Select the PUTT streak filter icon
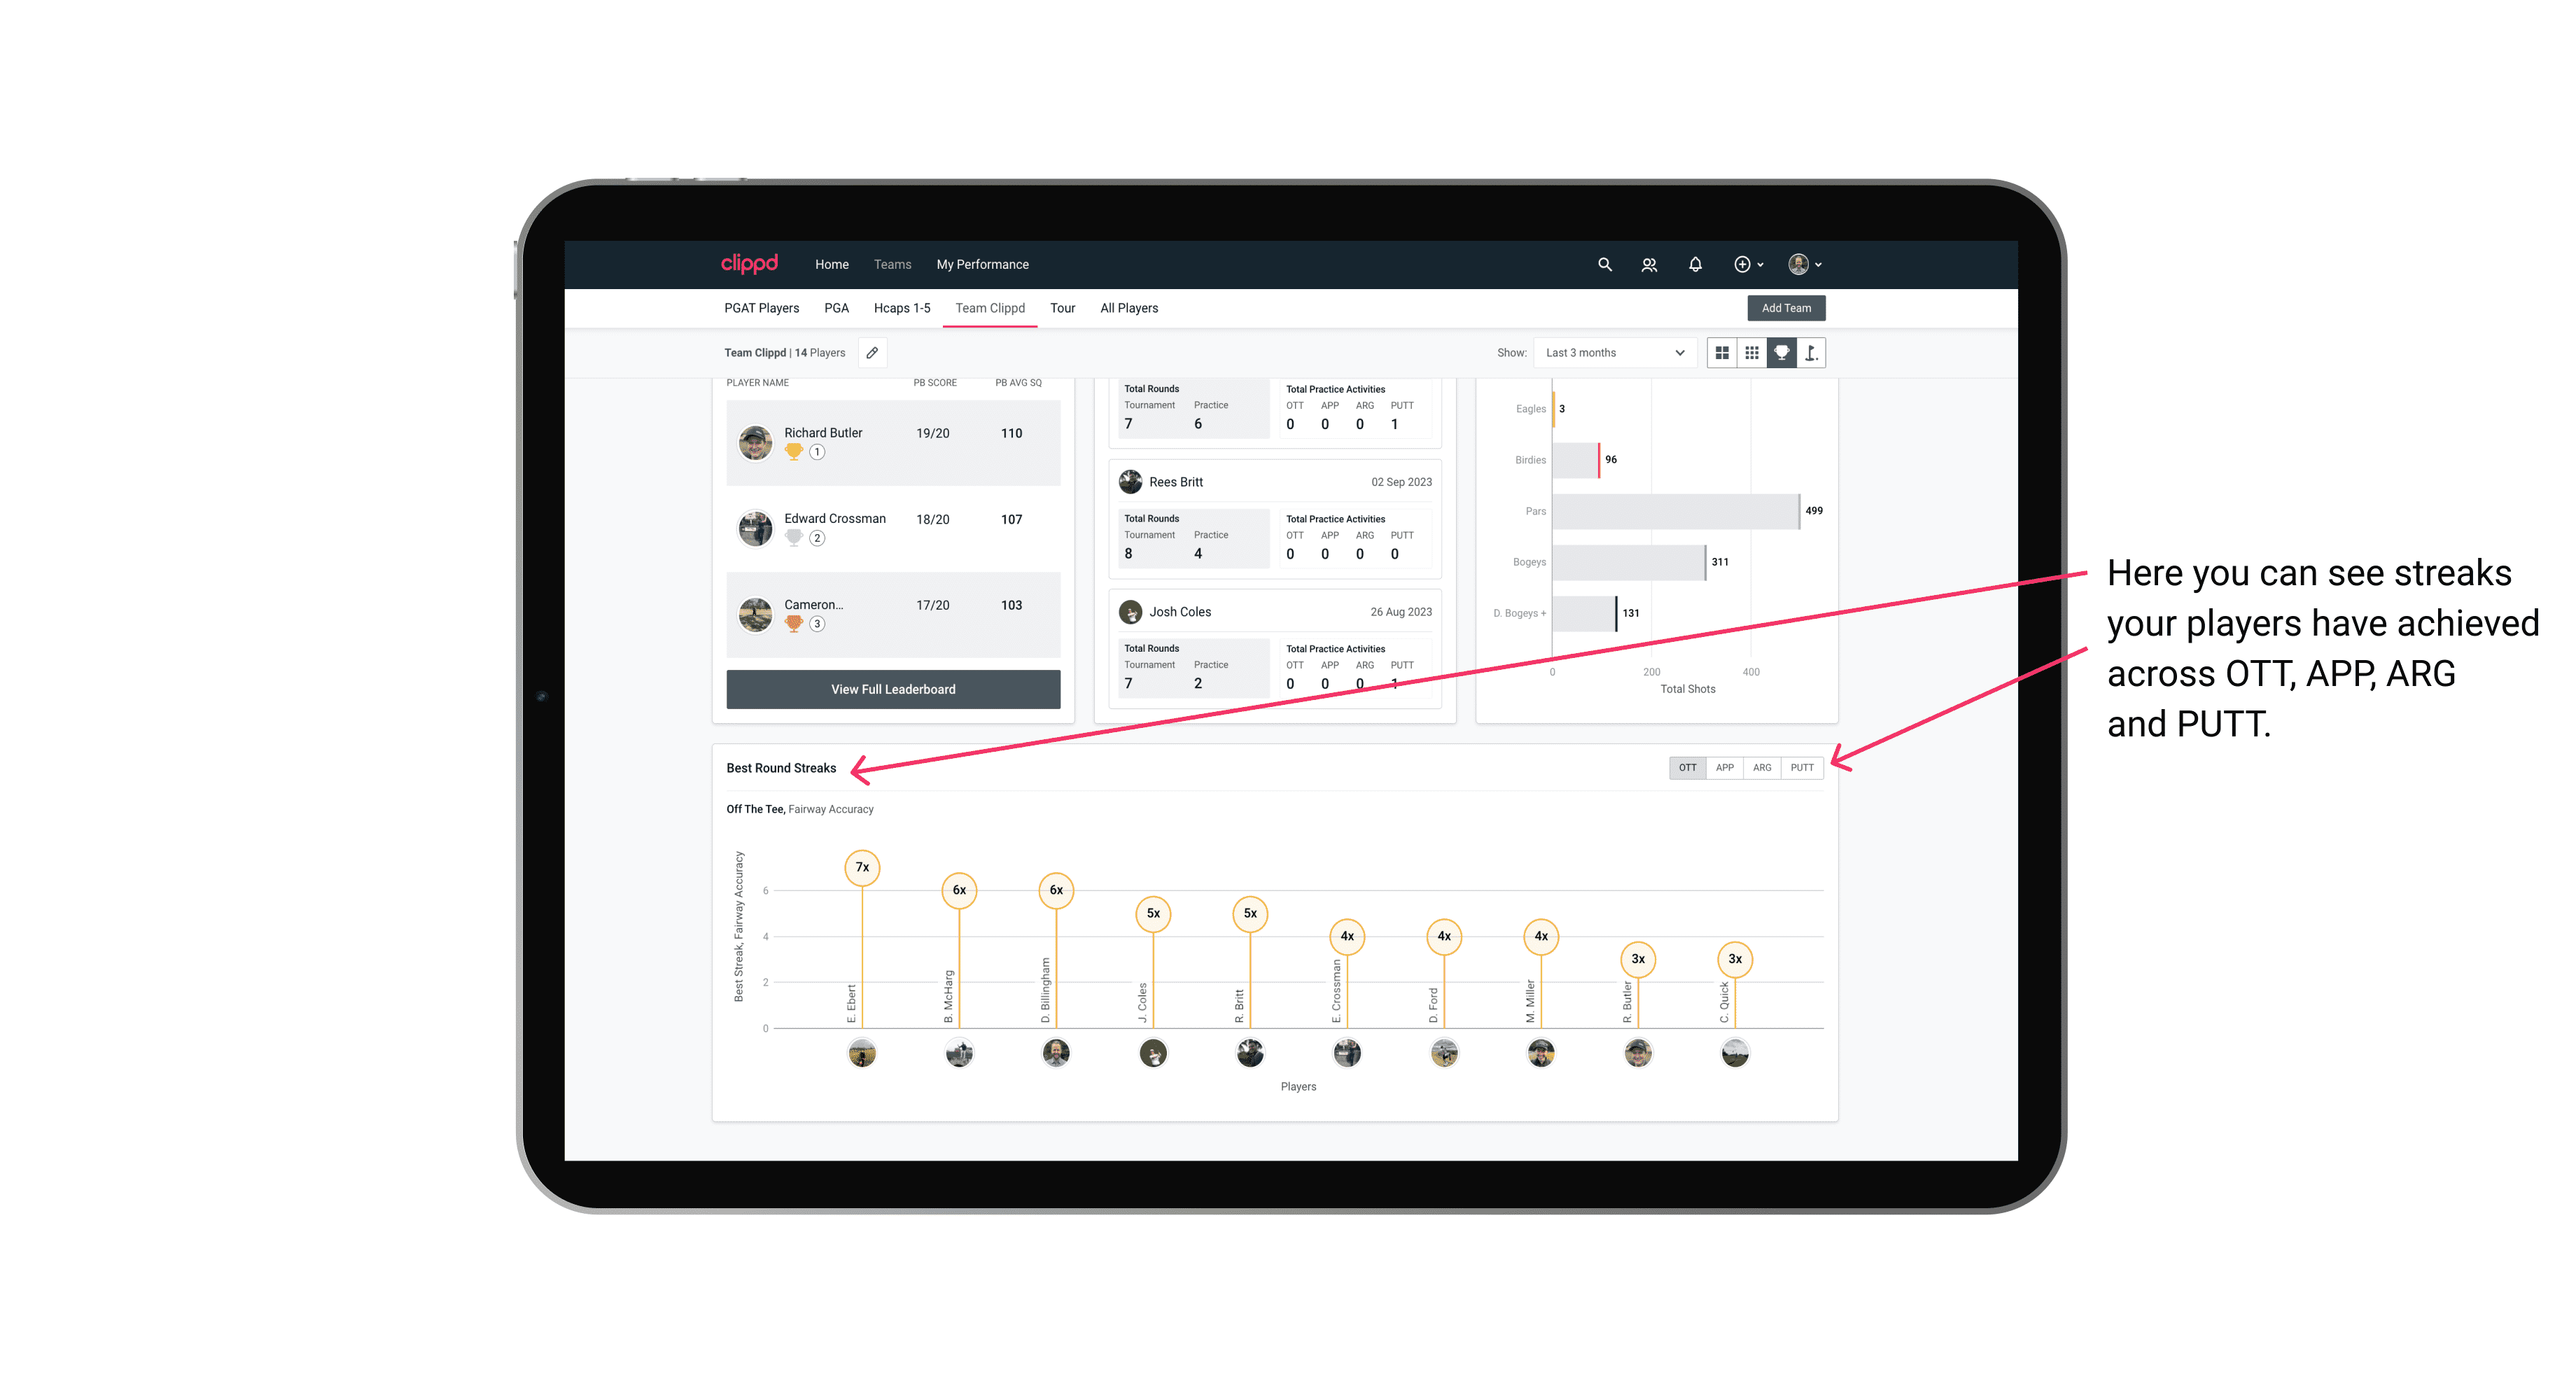 point(1802,768)
